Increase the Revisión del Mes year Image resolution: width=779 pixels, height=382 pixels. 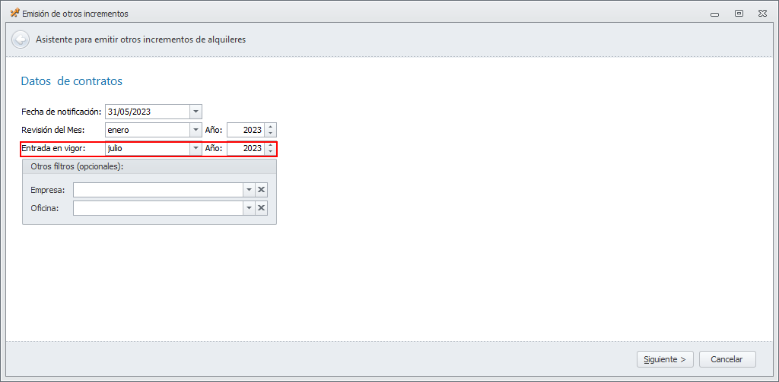[x=270, y=127]
